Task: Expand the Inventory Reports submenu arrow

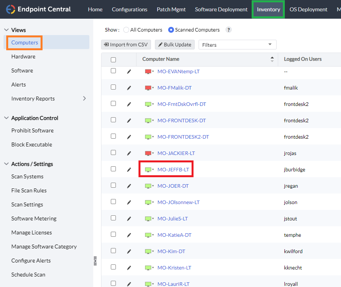Action: (84, 99)
